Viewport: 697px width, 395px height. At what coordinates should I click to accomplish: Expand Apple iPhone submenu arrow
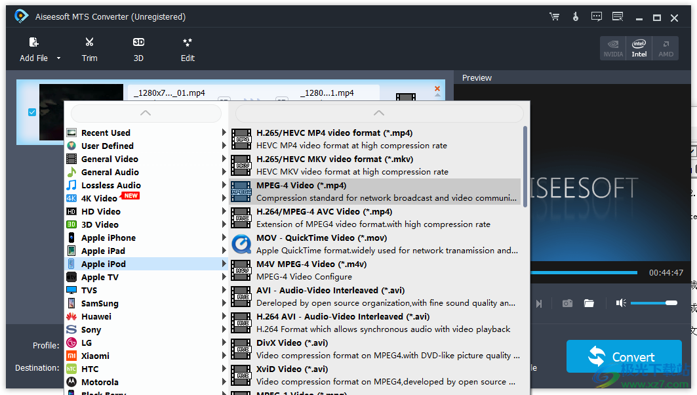tap(224, 238)
